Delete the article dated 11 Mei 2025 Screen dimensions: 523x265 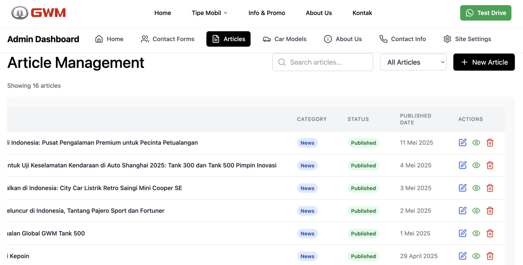point(490,143)
